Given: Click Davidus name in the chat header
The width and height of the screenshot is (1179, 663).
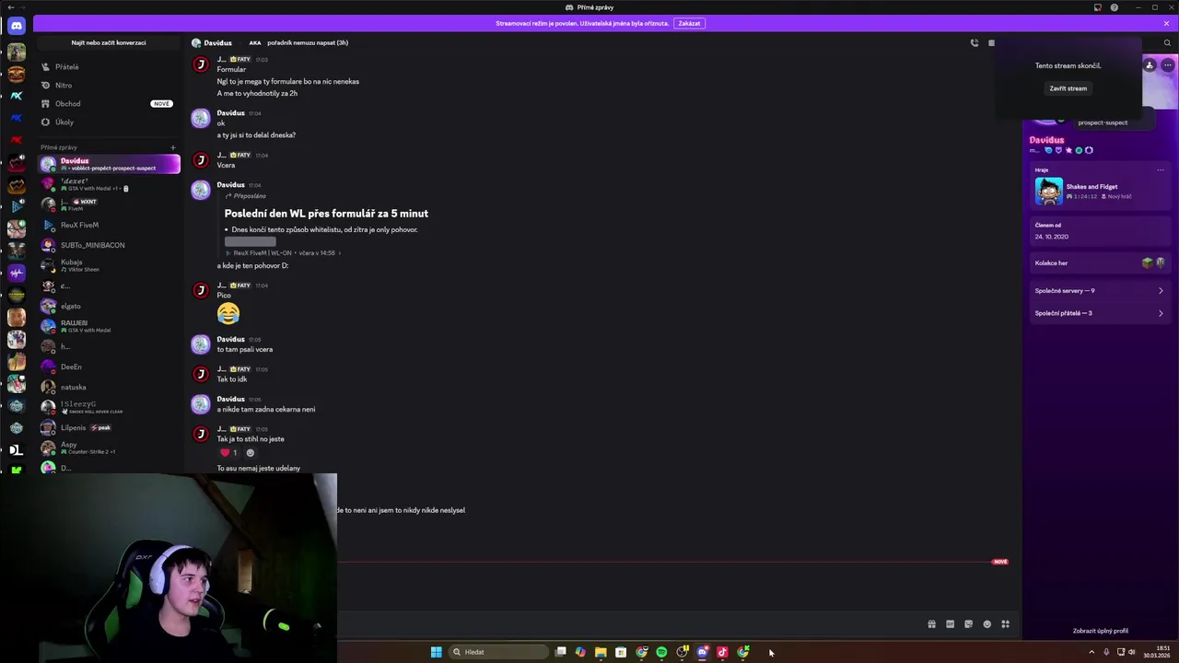Looking at the screenshot, I should coord(217,42).
